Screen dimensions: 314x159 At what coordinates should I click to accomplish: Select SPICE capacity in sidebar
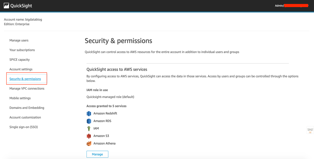pyautogui.click(x=20, y=60)
